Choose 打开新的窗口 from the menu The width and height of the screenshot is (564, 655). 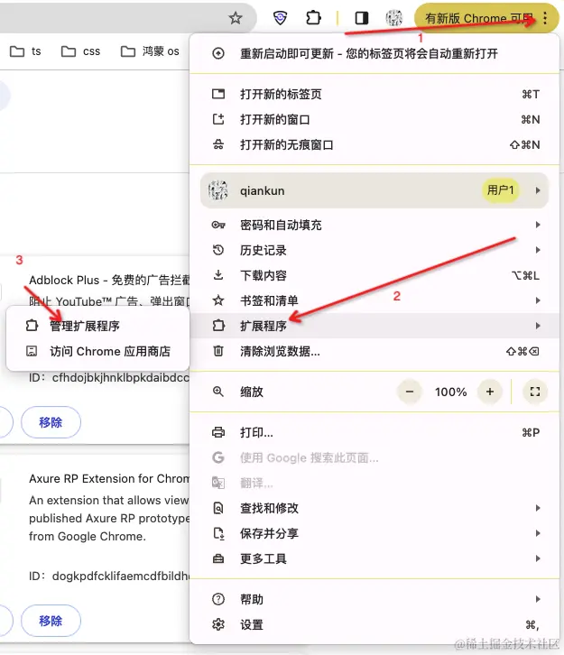click(x=374, y=119)
